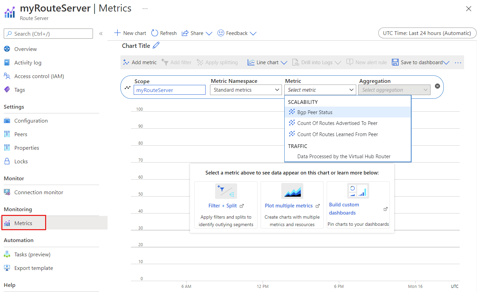Open the Metric Namespace dropdown
This screenshot has height=294, width=477.
point(246,90)
